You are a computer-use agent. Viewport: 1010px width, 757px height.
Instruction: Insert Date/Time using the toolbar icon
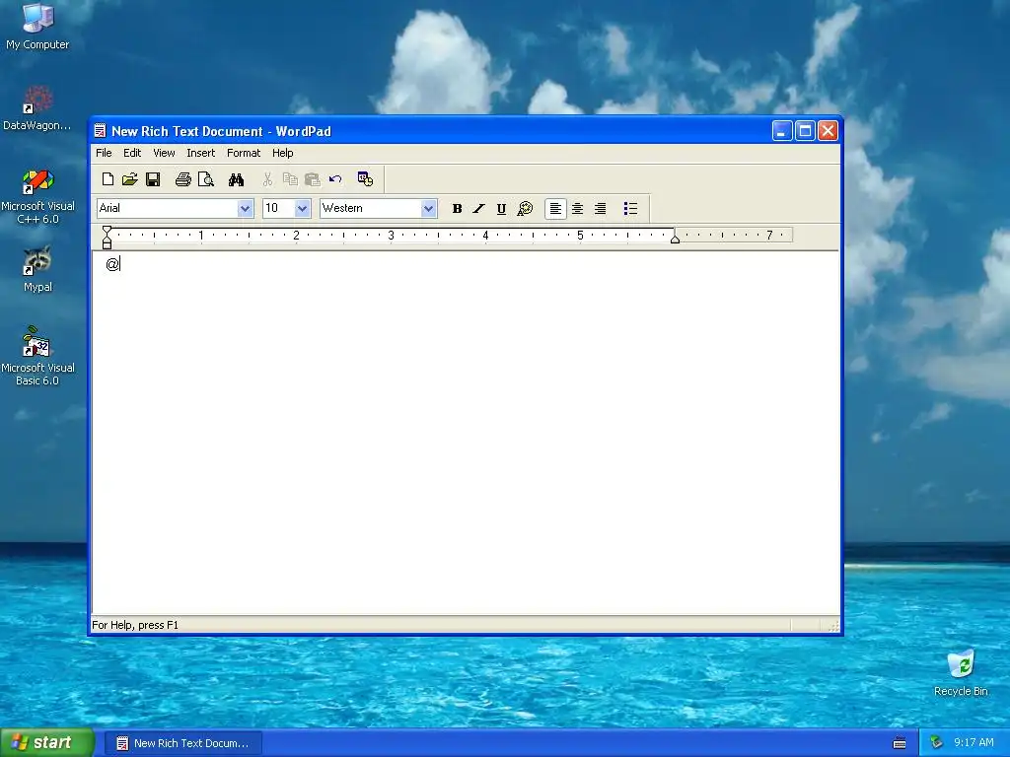365,179
